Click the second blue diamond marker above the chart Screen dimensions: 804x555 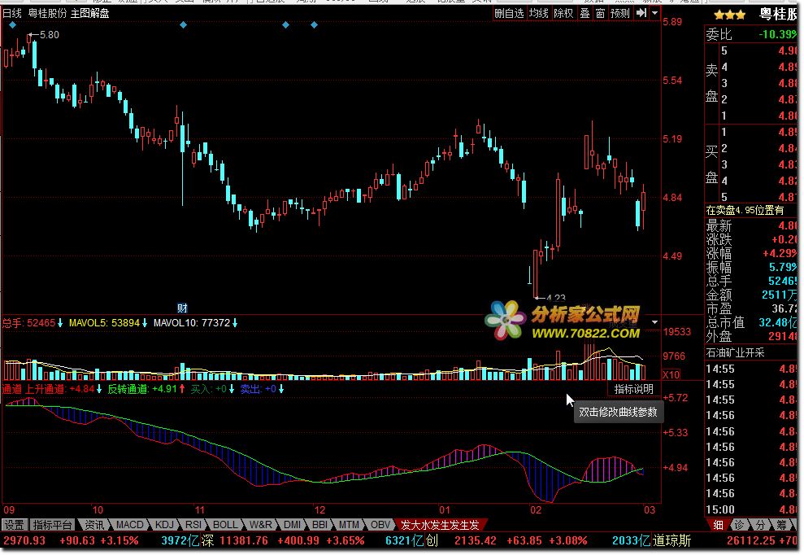pyautogui.click(x=183, y=24)
